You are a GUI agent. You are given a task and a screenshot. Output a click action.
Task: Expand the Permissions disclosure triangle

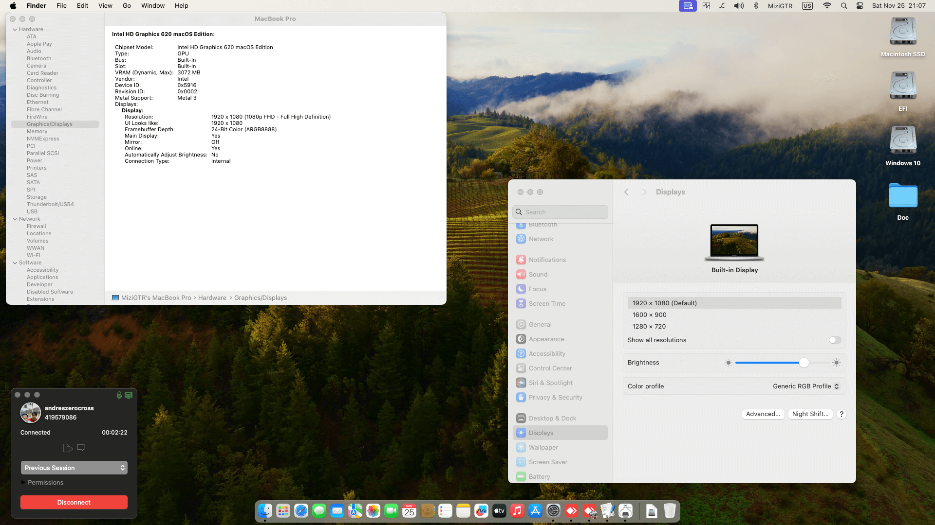pos(23,482)
